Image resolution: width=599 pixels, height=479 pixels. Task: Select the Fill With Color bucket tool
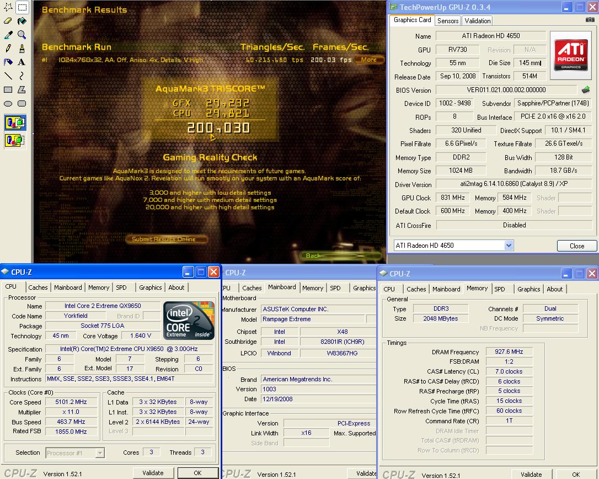pyautogui.click(x=22, y=21)
